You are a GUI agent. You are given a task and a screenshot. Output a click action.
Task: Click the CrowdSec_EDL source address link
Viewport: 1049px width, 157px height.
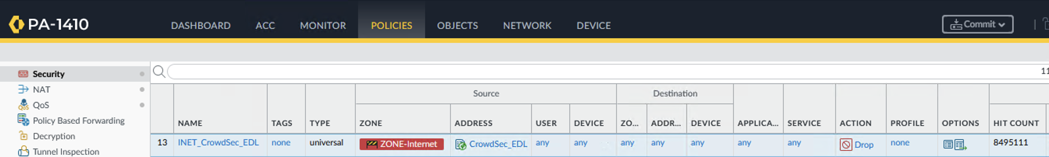(x=498, y=144)
